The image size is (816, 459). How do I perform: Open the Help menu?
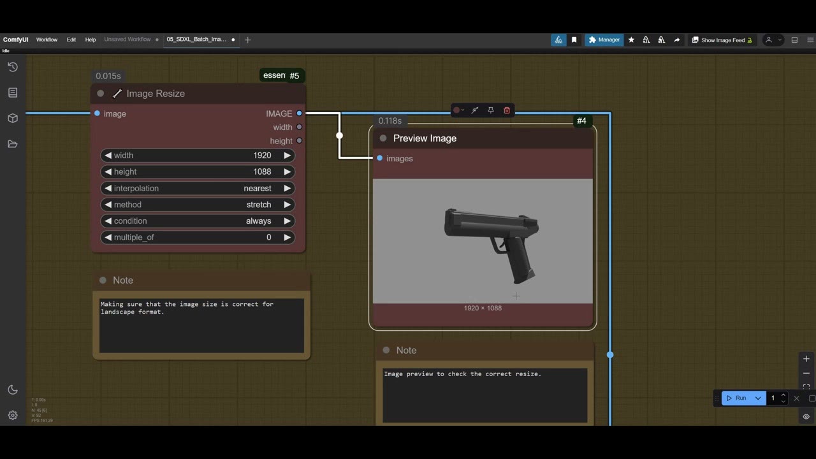[91, 40]
